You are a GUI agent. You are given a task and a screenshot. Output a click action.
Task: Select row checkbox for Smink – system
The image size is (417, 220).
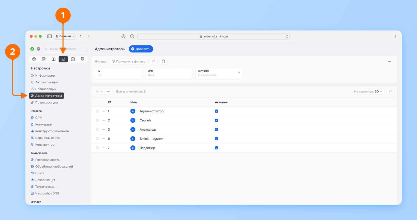pos(97,139)
